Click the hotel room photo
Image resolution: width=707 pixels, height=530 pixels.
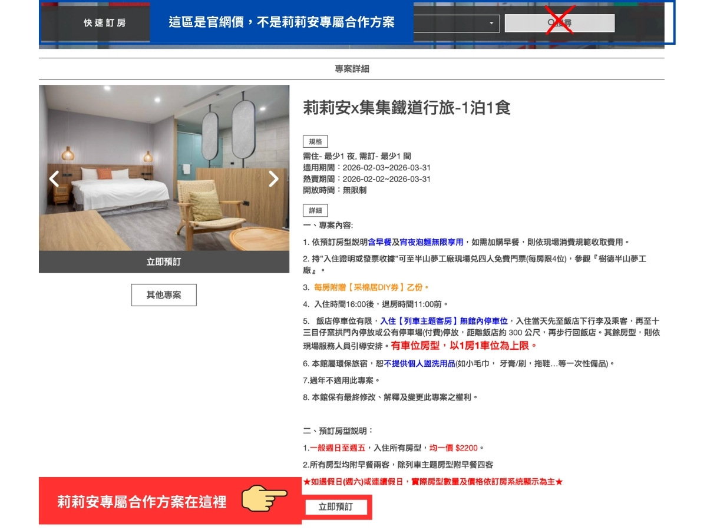(164, 168)
